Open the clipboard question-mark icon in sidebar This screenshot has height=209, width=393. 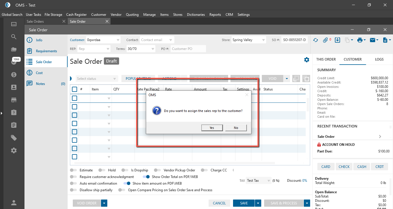click(14, 113)
